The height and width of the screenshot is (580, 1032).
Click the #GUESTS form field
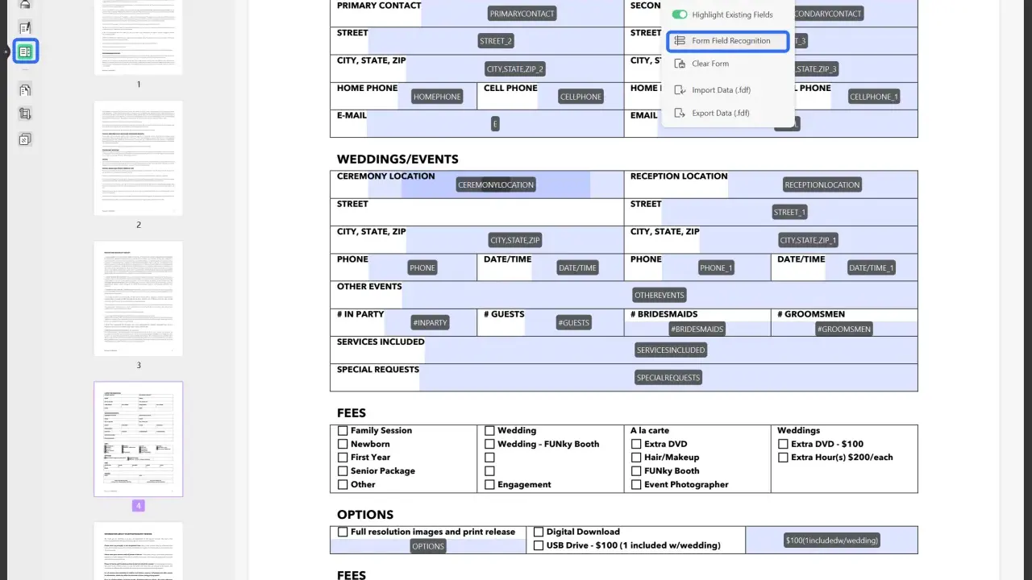[x=574, y=322]
